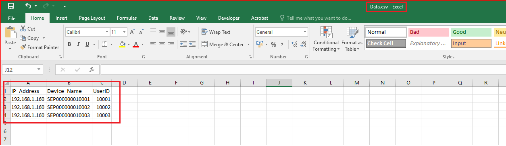Toggle Underline formatting
506x146 pixels.
87,45
